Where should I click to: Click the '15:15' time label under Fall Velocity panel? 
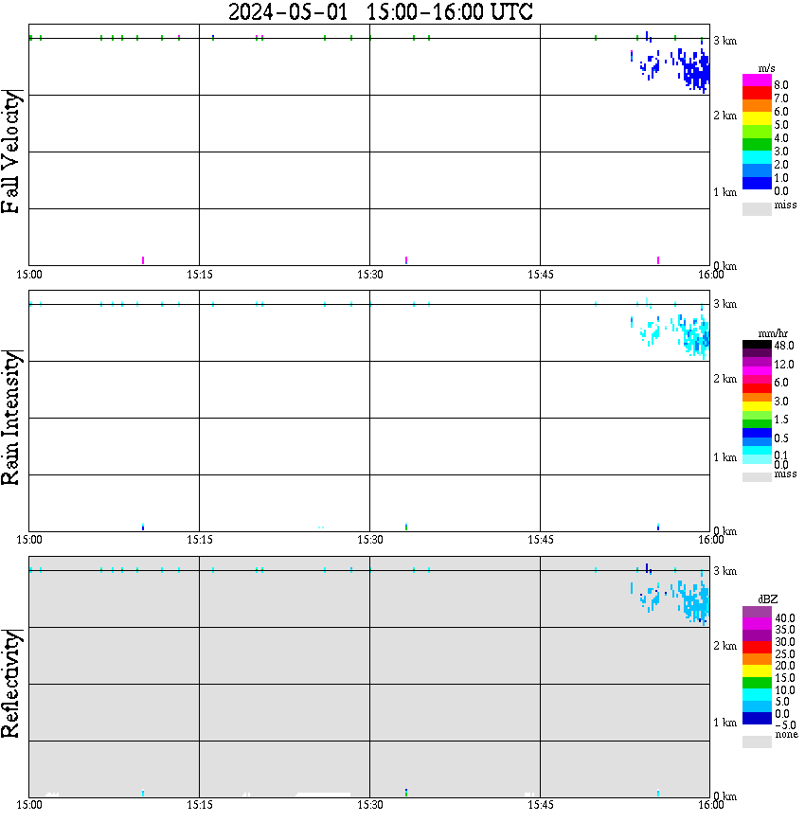pos(200,275)
